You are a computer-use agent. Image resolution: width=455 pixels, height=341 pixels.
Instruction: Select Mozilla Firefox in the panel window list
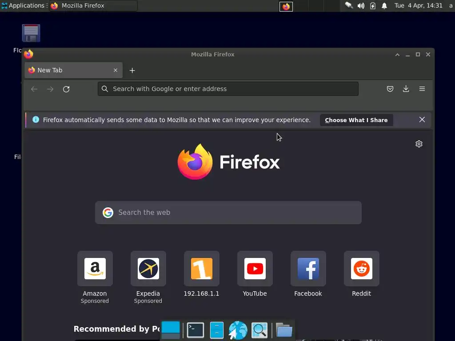93,5
